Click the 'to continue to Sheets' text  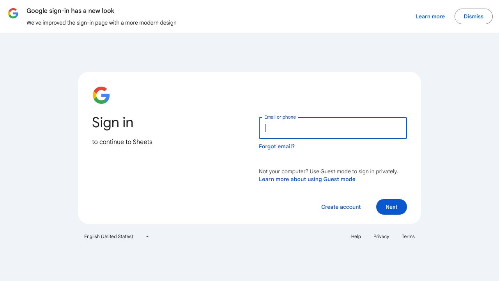[x=122, y=142]
